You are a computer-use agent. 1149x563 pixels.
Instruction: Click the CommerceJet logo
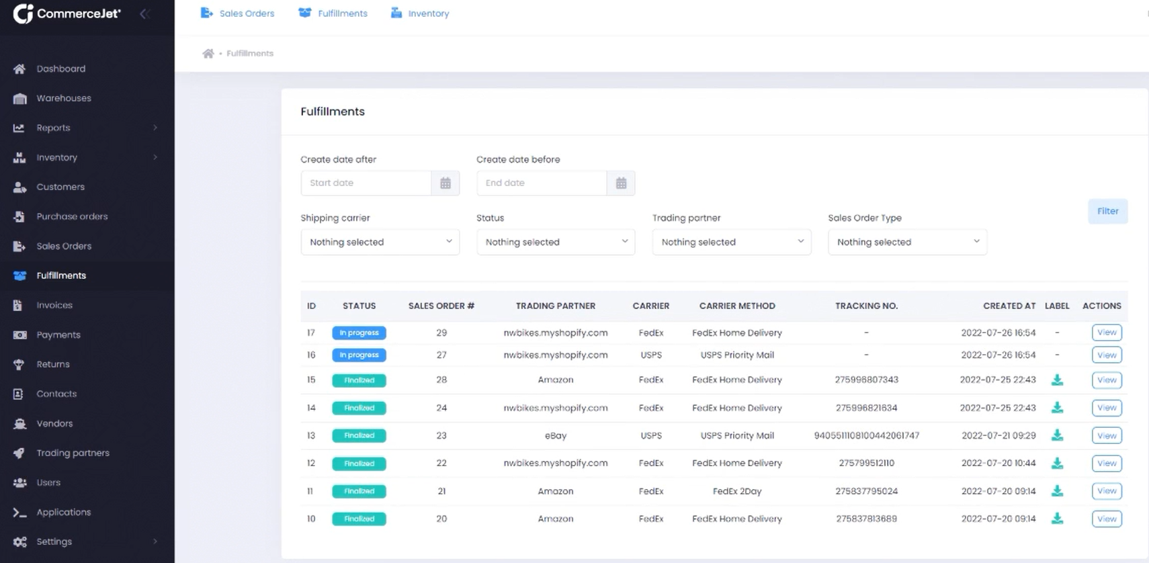point(67,13)
